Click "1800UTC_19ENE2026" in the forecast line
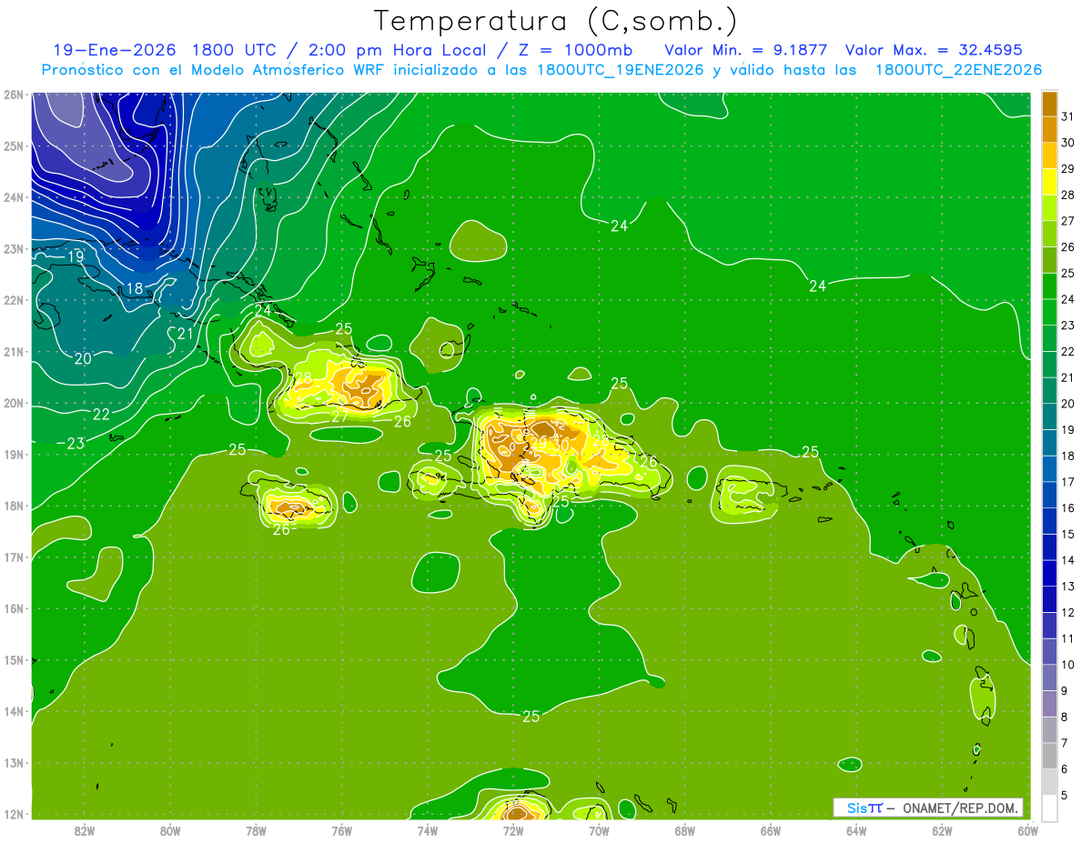This screenshot has width=1092, height=843. [x=621, y=70]
